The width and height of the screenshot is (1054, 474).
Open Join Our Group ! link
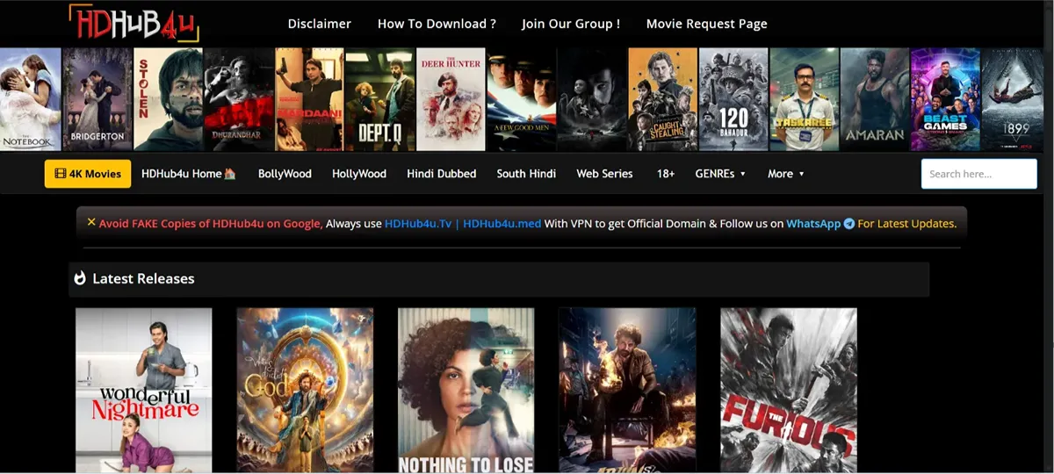tap(571, 24)
